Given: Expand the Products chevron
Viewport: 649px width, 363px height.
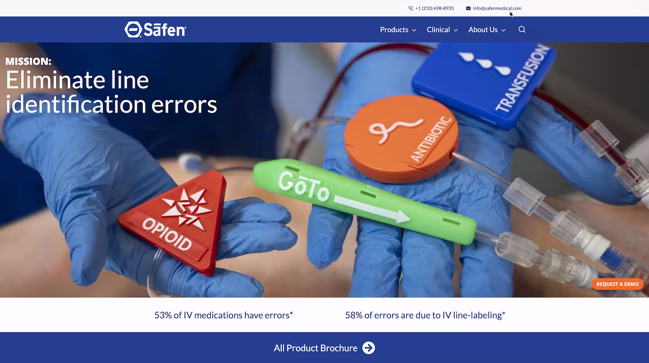Looking at the screenshot, I should tap(414, 30).
